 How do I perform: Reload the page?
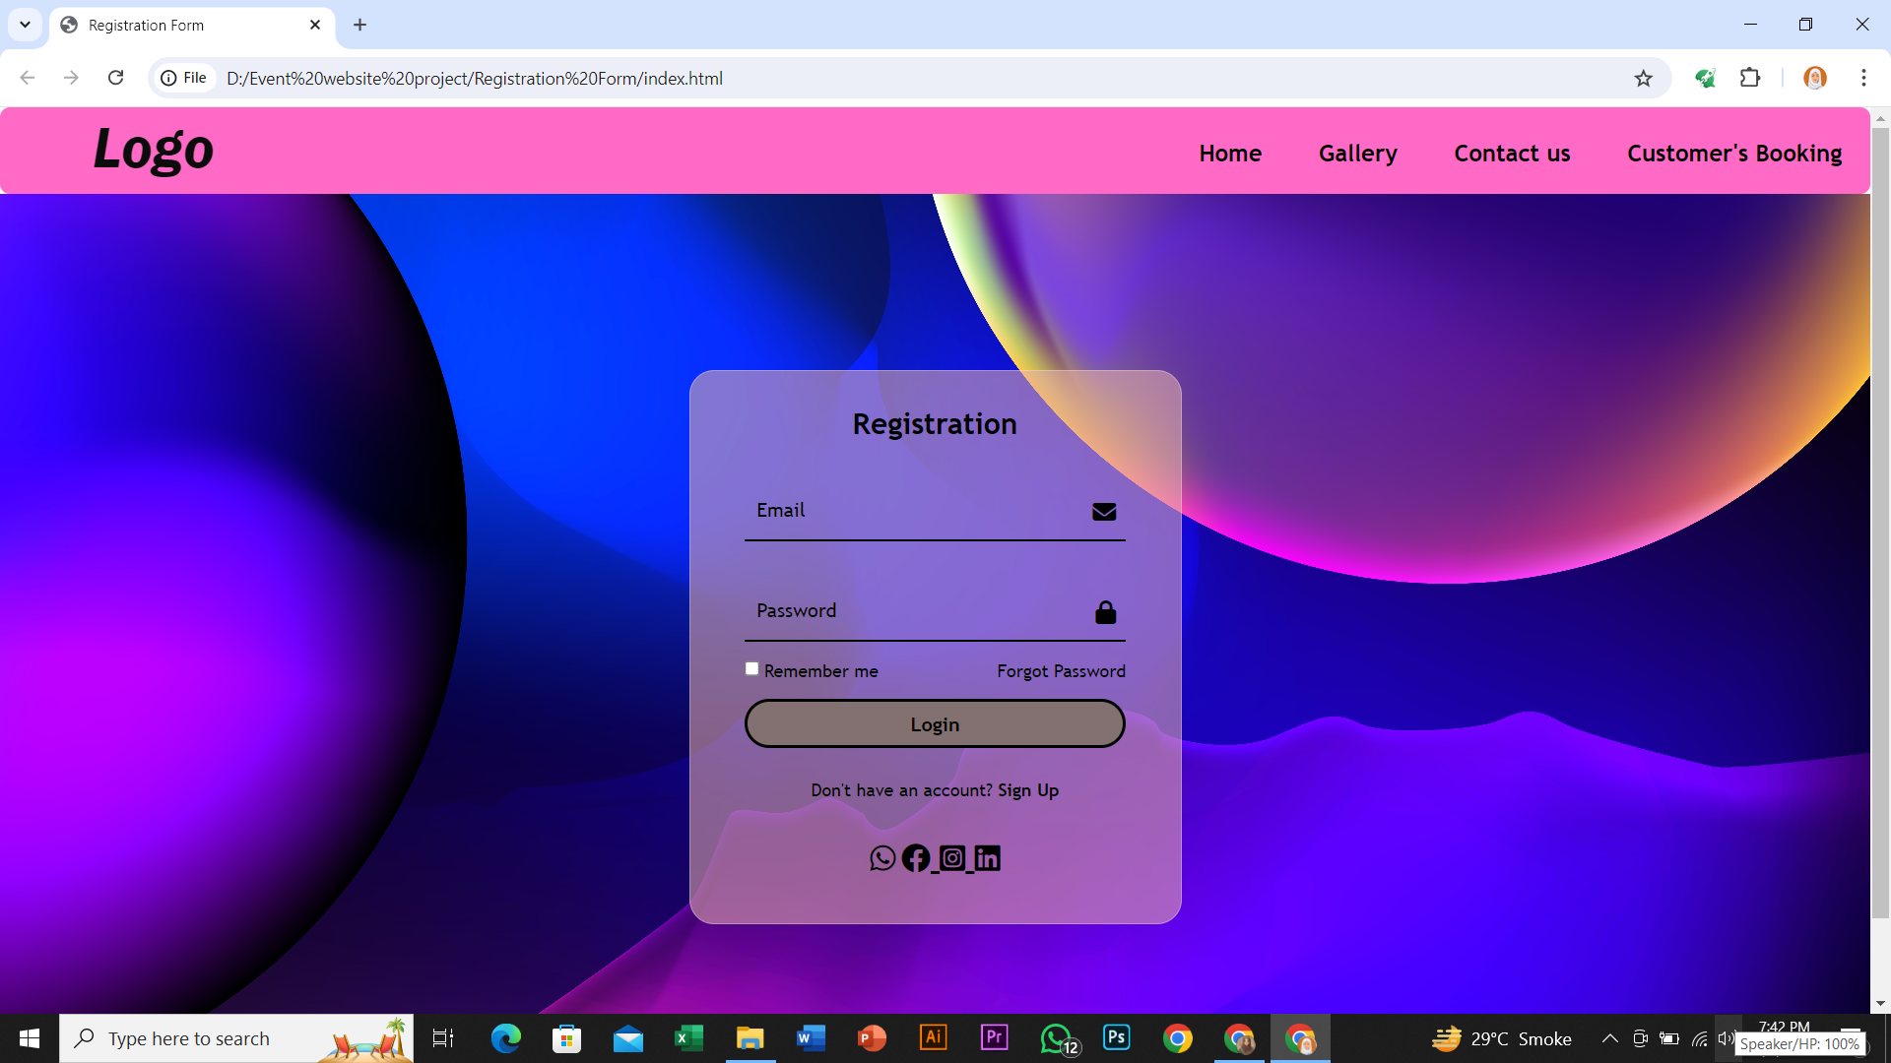(x=115, y=78)
